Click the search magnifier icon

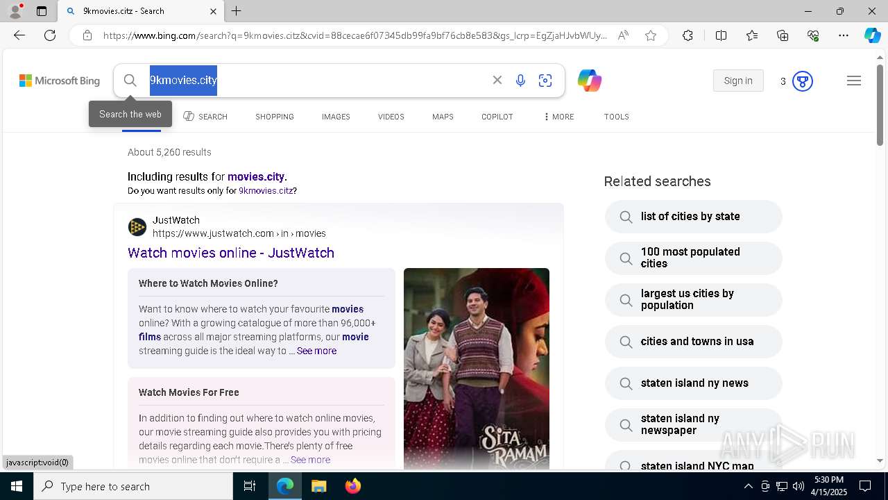[130, 81]
